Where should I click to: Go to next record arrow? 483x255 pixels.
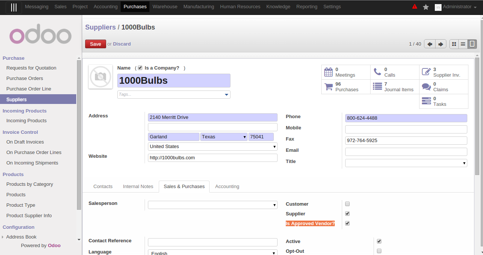pyautogui.click(x=441, y=44)
